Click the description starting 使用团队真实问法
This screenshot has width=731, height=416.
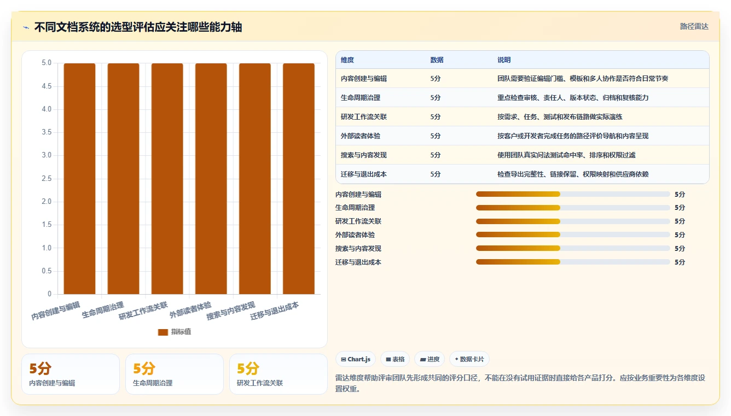[x=566, y=155]
